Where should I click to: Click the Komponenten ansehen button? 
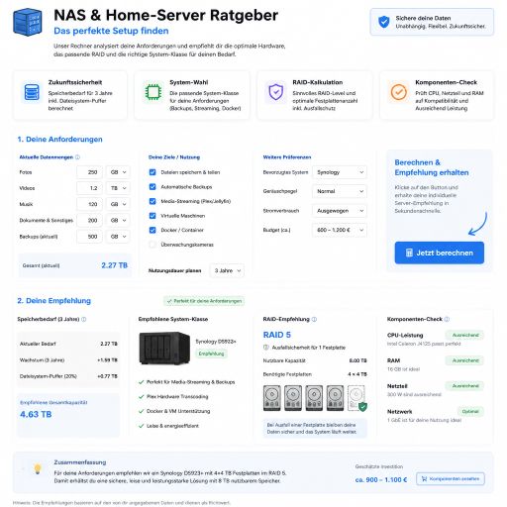[x=451, y=478]
